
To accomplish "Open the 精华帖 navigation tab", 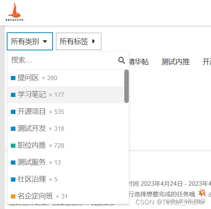I will coord(139,62).
